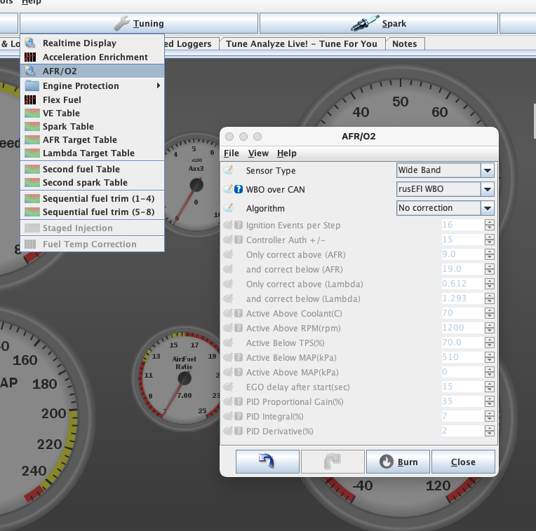Open the Help menu in the AFR/O2 dialog
This screenshot has height=531, width=536.
(287, 153)
